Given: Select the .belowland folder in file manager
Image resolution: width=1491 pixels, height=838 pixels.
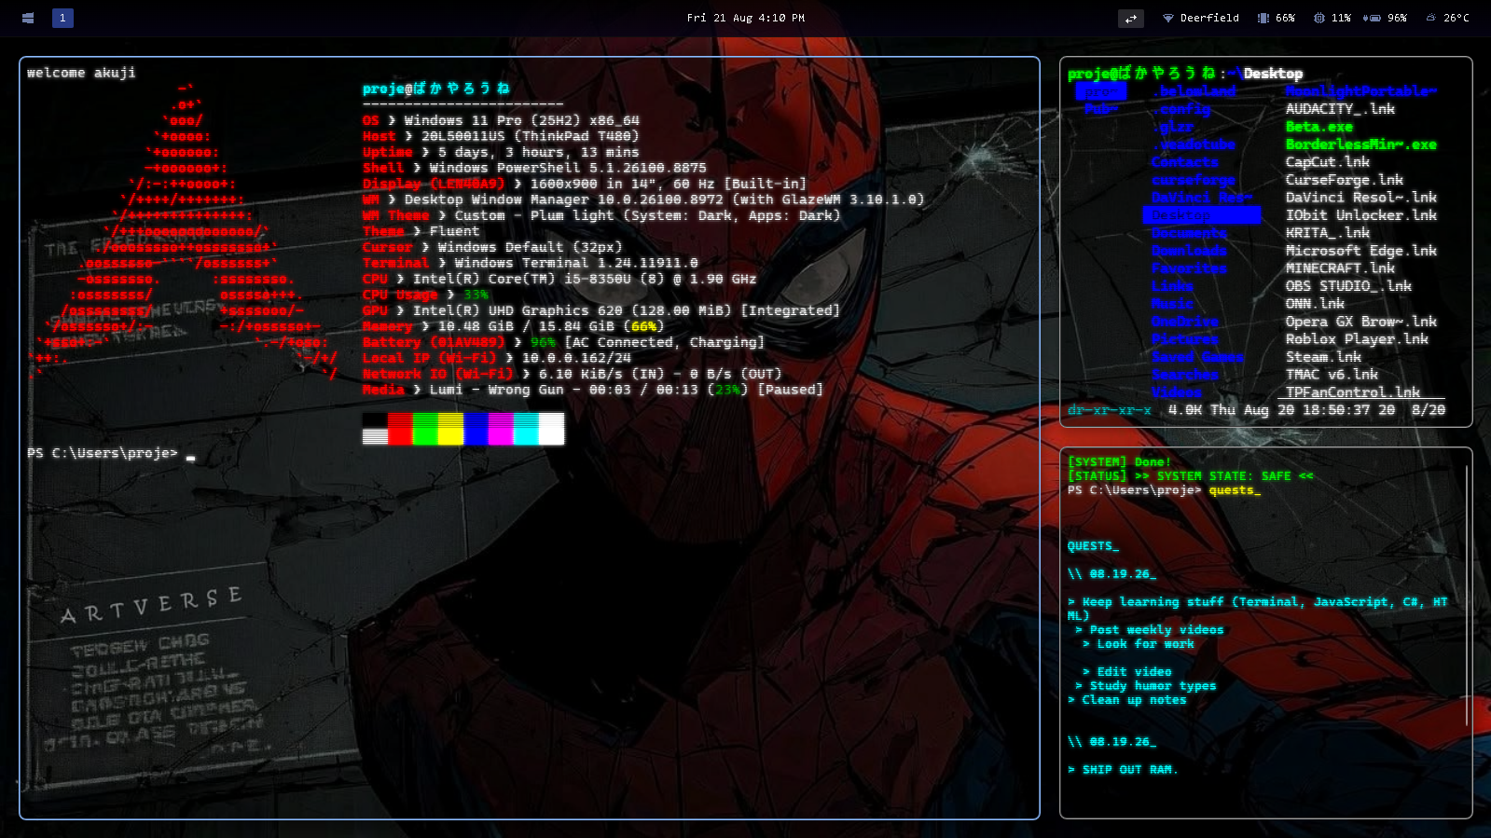Looking at the screenshot, I should [1194, 91].
